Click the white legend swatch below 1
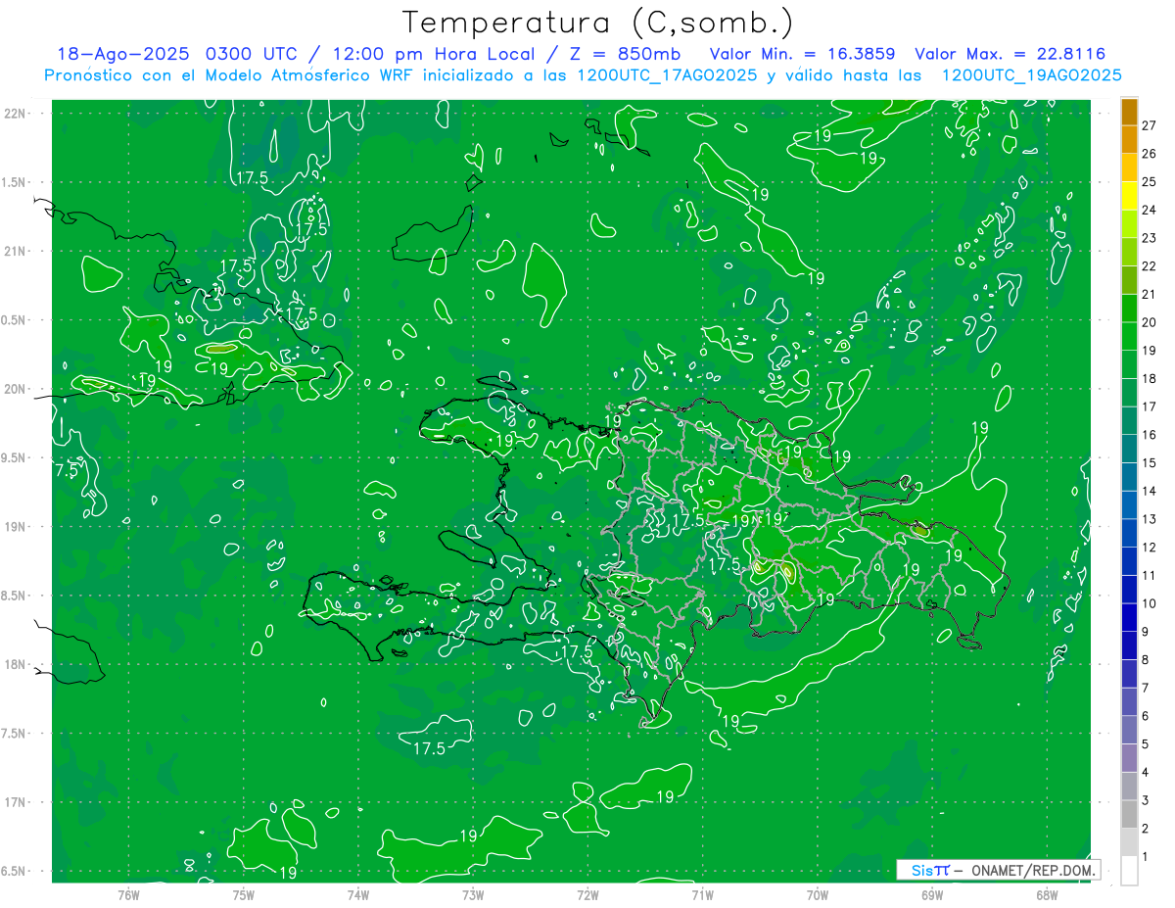This screenshot has height=908, width=1175. pyautogui.click(x=1129, y=871)
